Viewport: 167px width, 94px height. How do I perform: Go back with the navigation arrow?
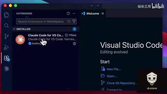[92, 5]
